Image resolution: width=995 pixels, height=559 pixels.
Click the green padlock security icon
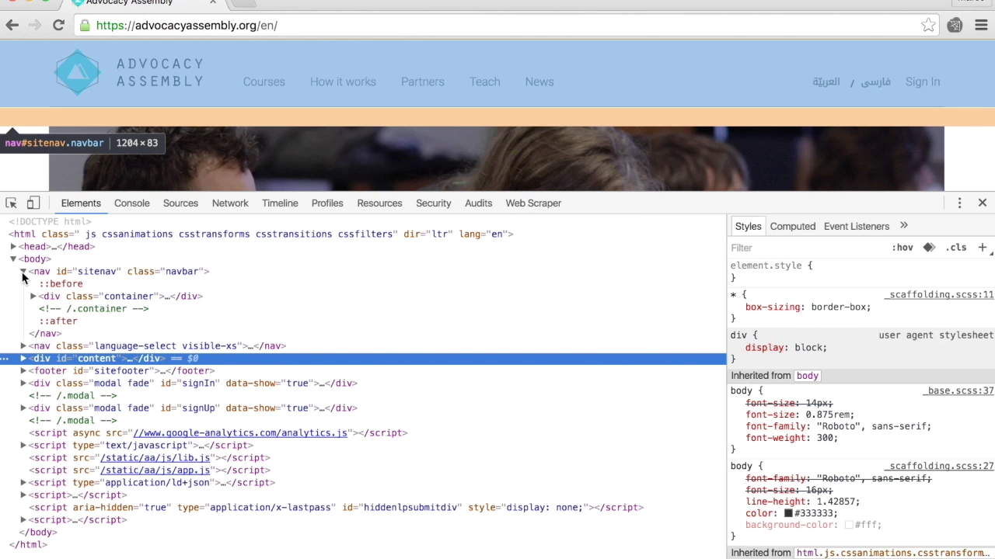pos(85,26)
